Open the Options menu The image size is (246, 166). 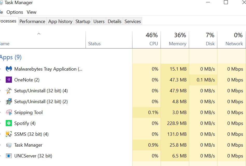point(15,12)
